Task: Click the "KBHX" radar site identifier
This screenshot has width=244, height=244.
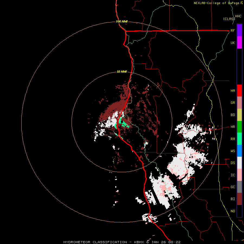Action: click(x=139, y=242)
